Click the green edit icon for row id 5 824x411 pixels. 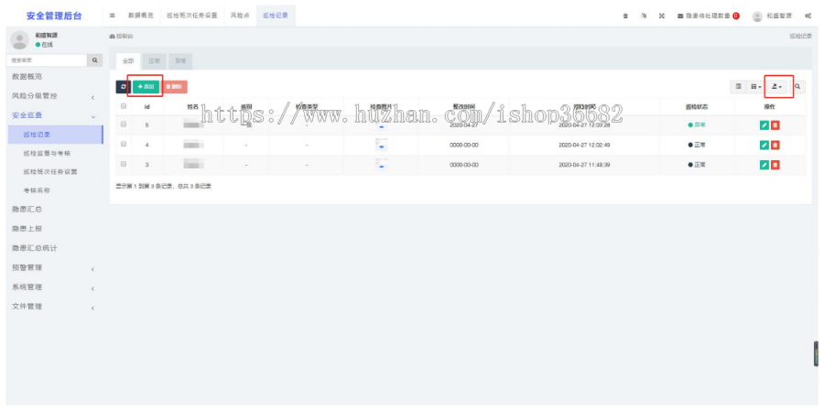click(x=764, y=125)
